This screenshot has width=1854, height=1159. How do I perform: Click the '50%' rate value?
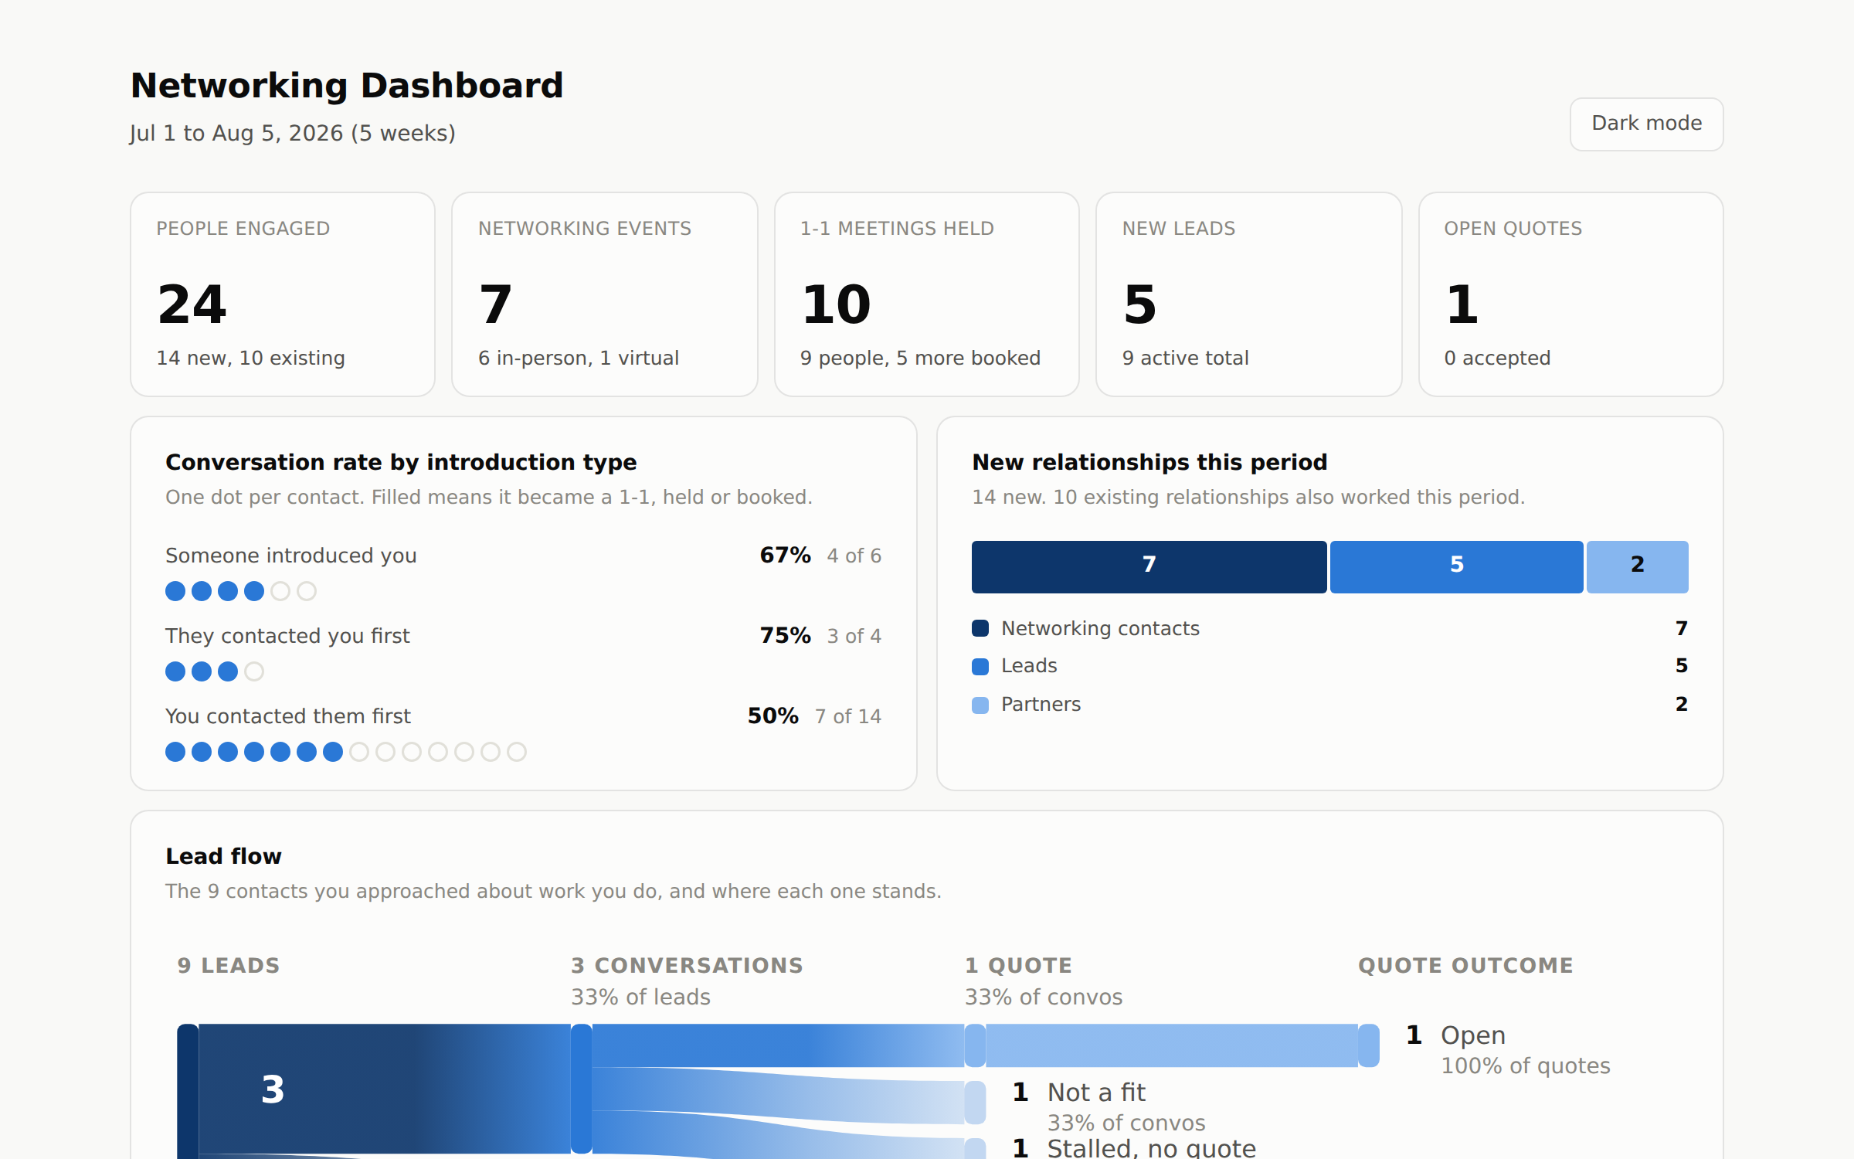(772, 715)
